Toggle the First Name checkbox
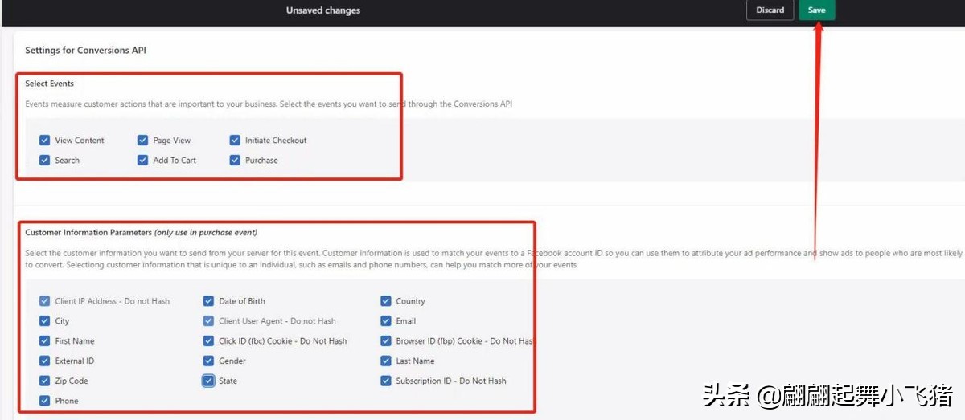 (45, 341)
